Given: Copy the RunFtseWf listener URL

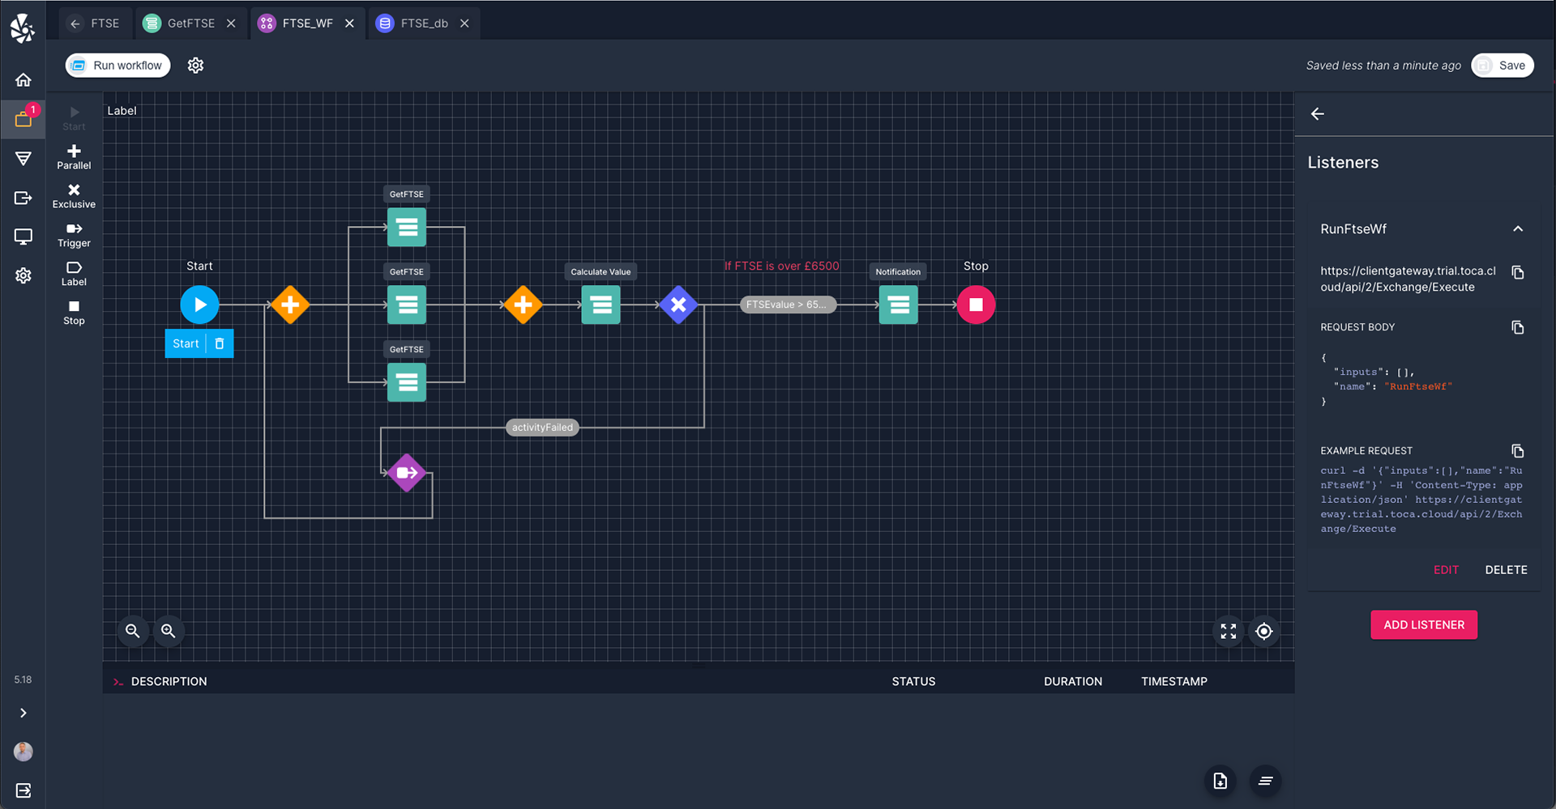Looking at the screenshot, I should pyautogui.click(x=1518, y=273).
